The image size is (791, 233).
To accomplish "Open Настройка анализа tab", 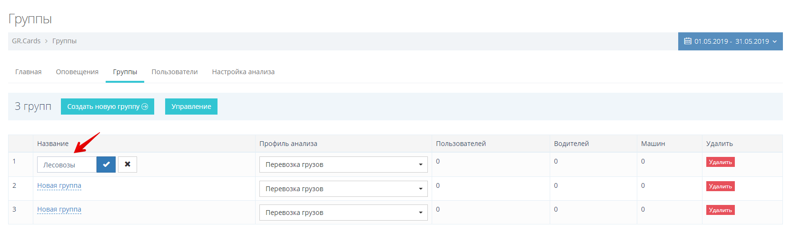I will coord(243,72).
